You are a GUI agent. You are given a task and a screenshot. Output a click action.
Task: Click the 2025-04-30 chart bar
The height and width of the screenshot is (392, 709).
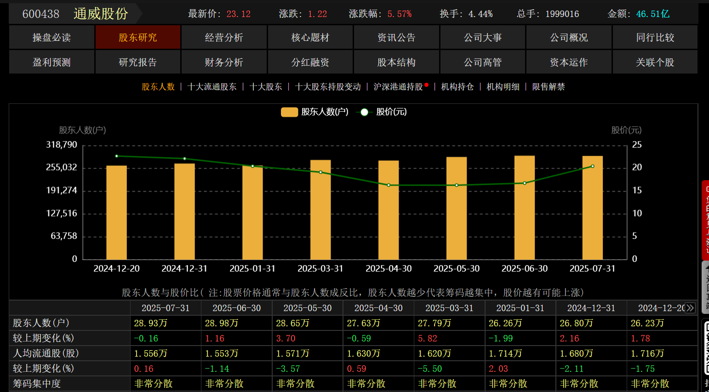pyautogui.click(x=389, y=210)
